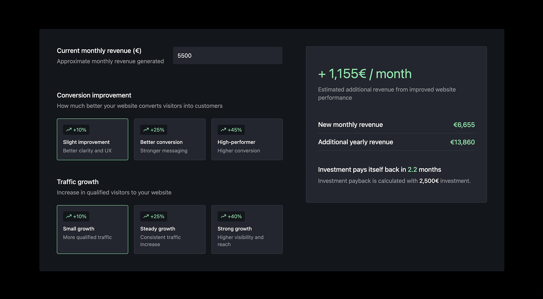
Task: Select the High-performer conversion option
Action: pyautogui.click(x=247, y=140)
